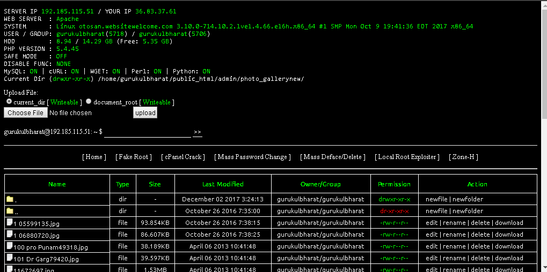
Task: Click download for 100 pro Punam49318.jpg
Action: pos(509,247)
